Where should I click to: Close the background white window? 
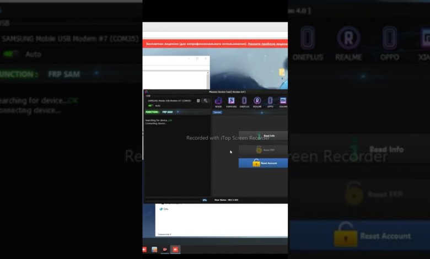click(206, 58)
